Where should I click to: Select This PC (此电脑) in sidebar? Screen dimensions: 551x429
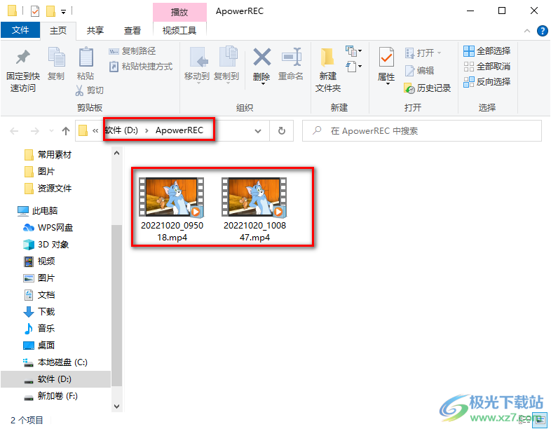click(x=37, y=211)
